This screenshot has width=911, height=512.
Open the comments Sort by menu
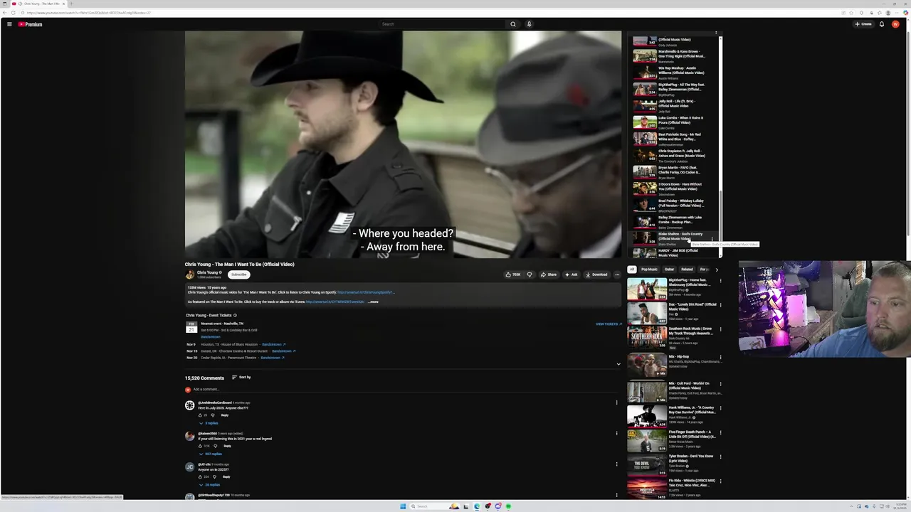coord(241,377)
